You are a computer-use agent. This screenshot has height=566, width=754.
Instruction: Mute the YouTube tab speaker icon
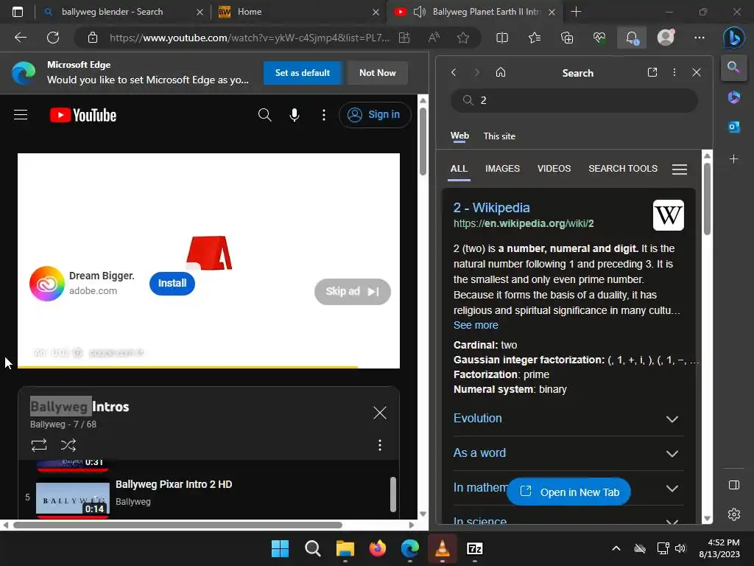click(x=419, y=12)
